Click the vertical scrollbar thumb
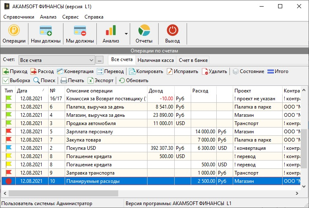This screenshot has height=208, width=309. click(304, 149)
